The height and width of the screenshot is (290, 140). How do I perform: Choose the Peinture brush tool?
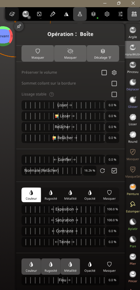point(133,190)
